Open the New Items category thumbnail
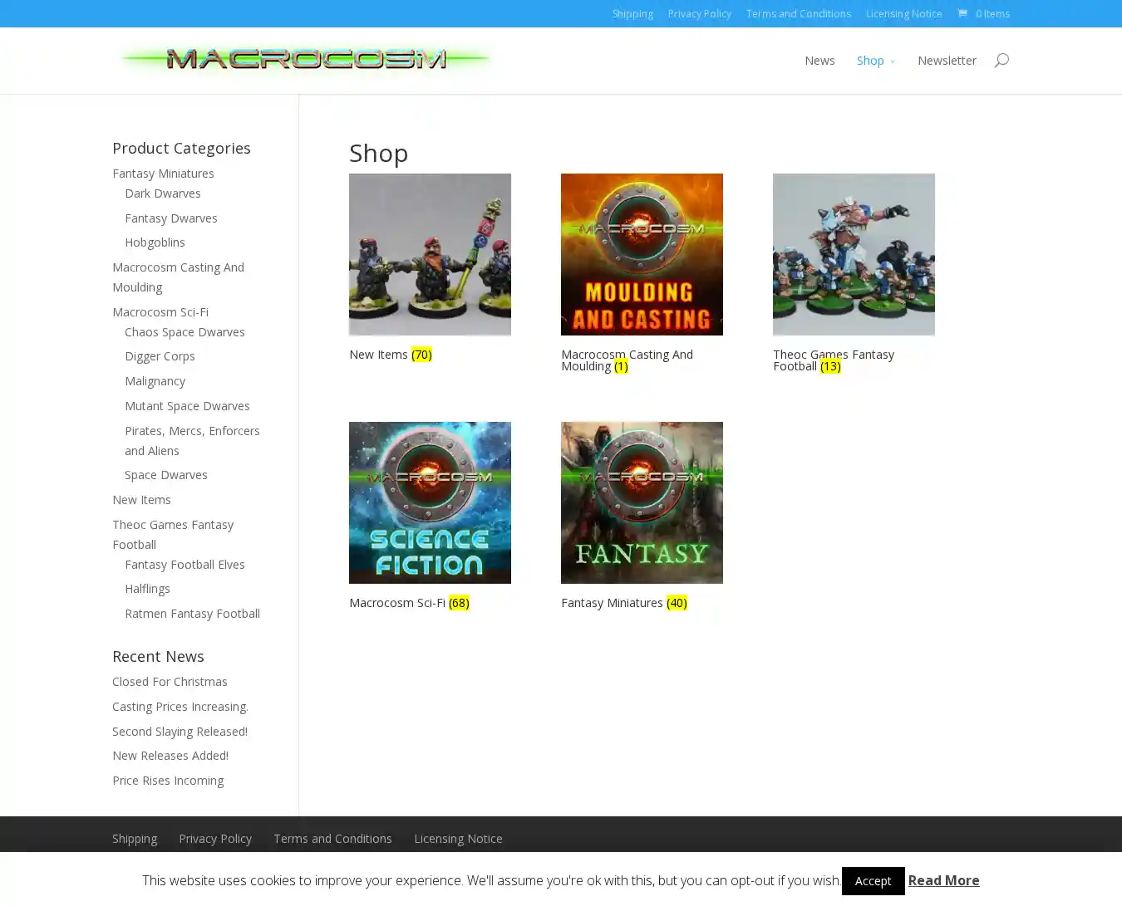The height and width of the screenshot is (906, 1122). (430, 254)
